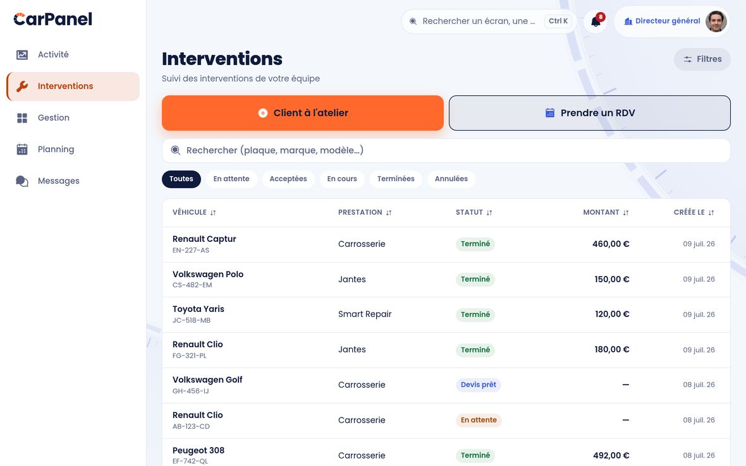746x466 pixels.
Task: Open the Renault Captur EN-227-AS row
Action: tap(446, 244)
